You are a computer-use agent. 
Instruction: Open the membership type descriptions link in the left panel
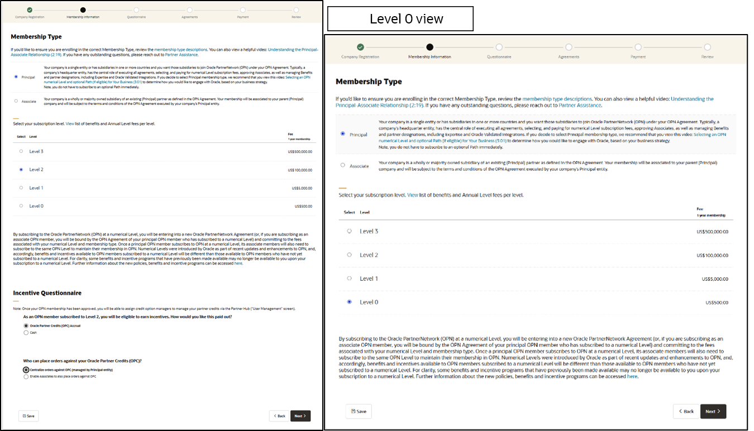coord(181,50)
